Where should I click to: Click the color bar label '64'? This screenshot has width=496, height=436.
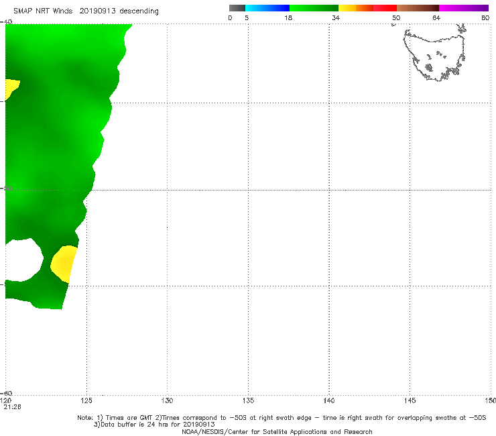[x=436, y=17]
